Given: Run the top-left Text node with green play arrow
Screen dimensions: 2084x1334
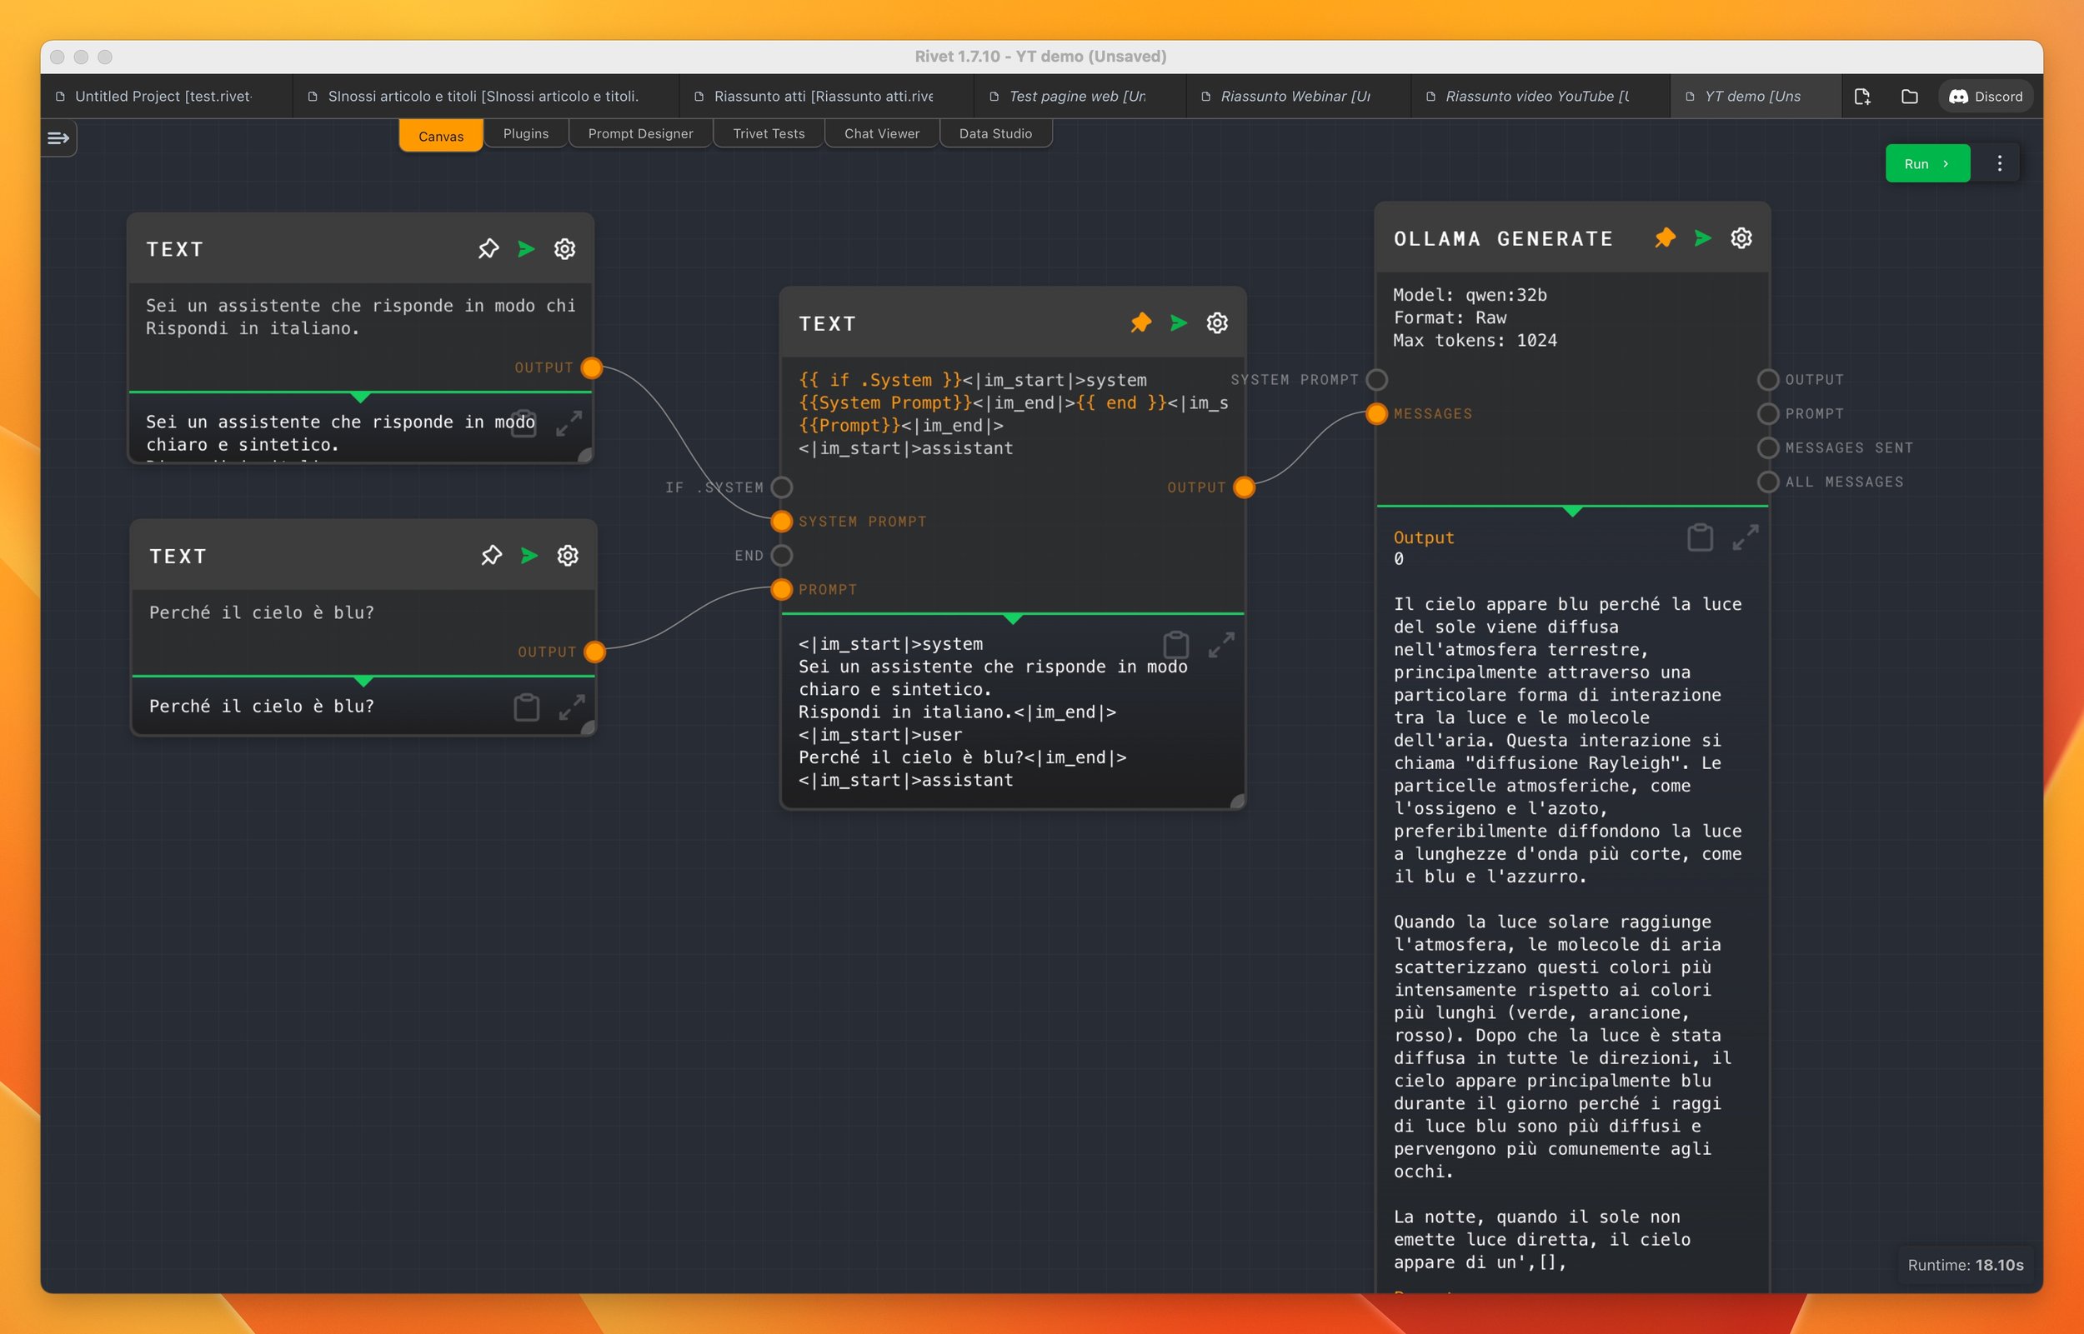Looking at the screenshot, I should pos(526,248).
